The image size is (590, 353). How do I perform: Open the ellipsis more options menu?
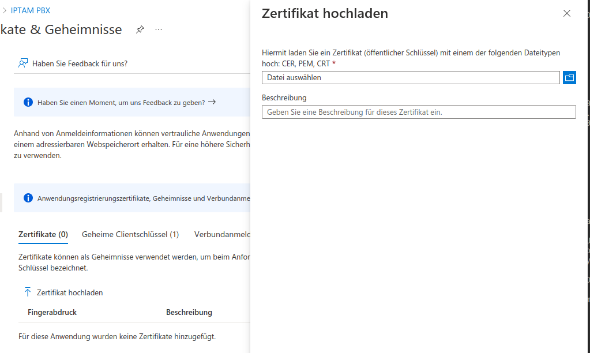pos(159,29)
